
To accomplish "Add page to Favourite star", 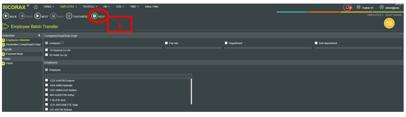I will tap(69, 16).
